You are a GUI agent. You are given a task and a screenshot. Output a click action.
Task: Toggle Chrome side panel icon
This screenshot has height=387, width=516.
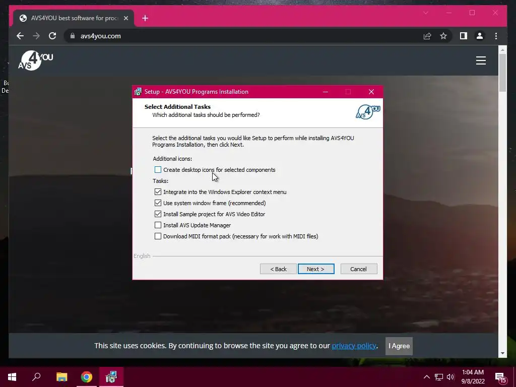click(x=464, y=36)
